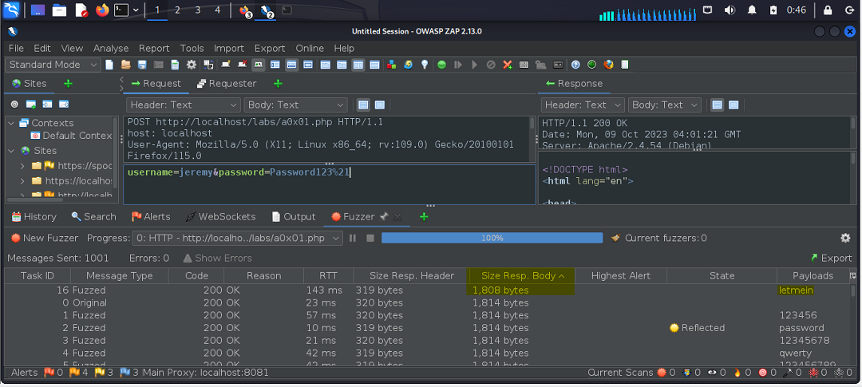
Task: Click the red X custom breakpoint icon
Action: (x=508, y=65)
